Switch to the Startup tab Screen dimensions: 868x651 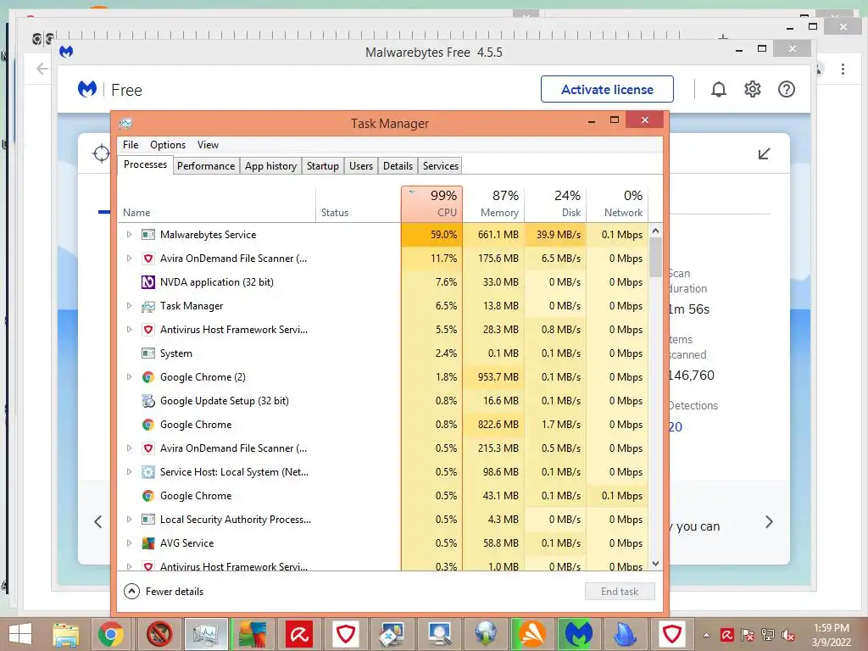[x=323, y=166]
